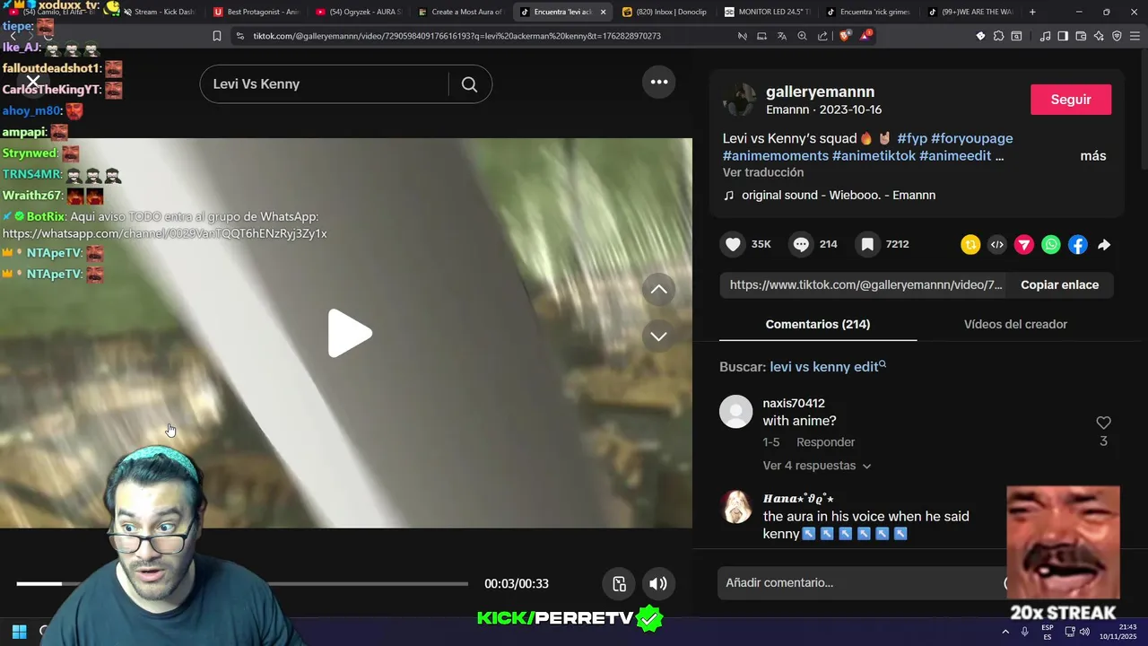Open the Brave Shields lion icon

point(845,36)
